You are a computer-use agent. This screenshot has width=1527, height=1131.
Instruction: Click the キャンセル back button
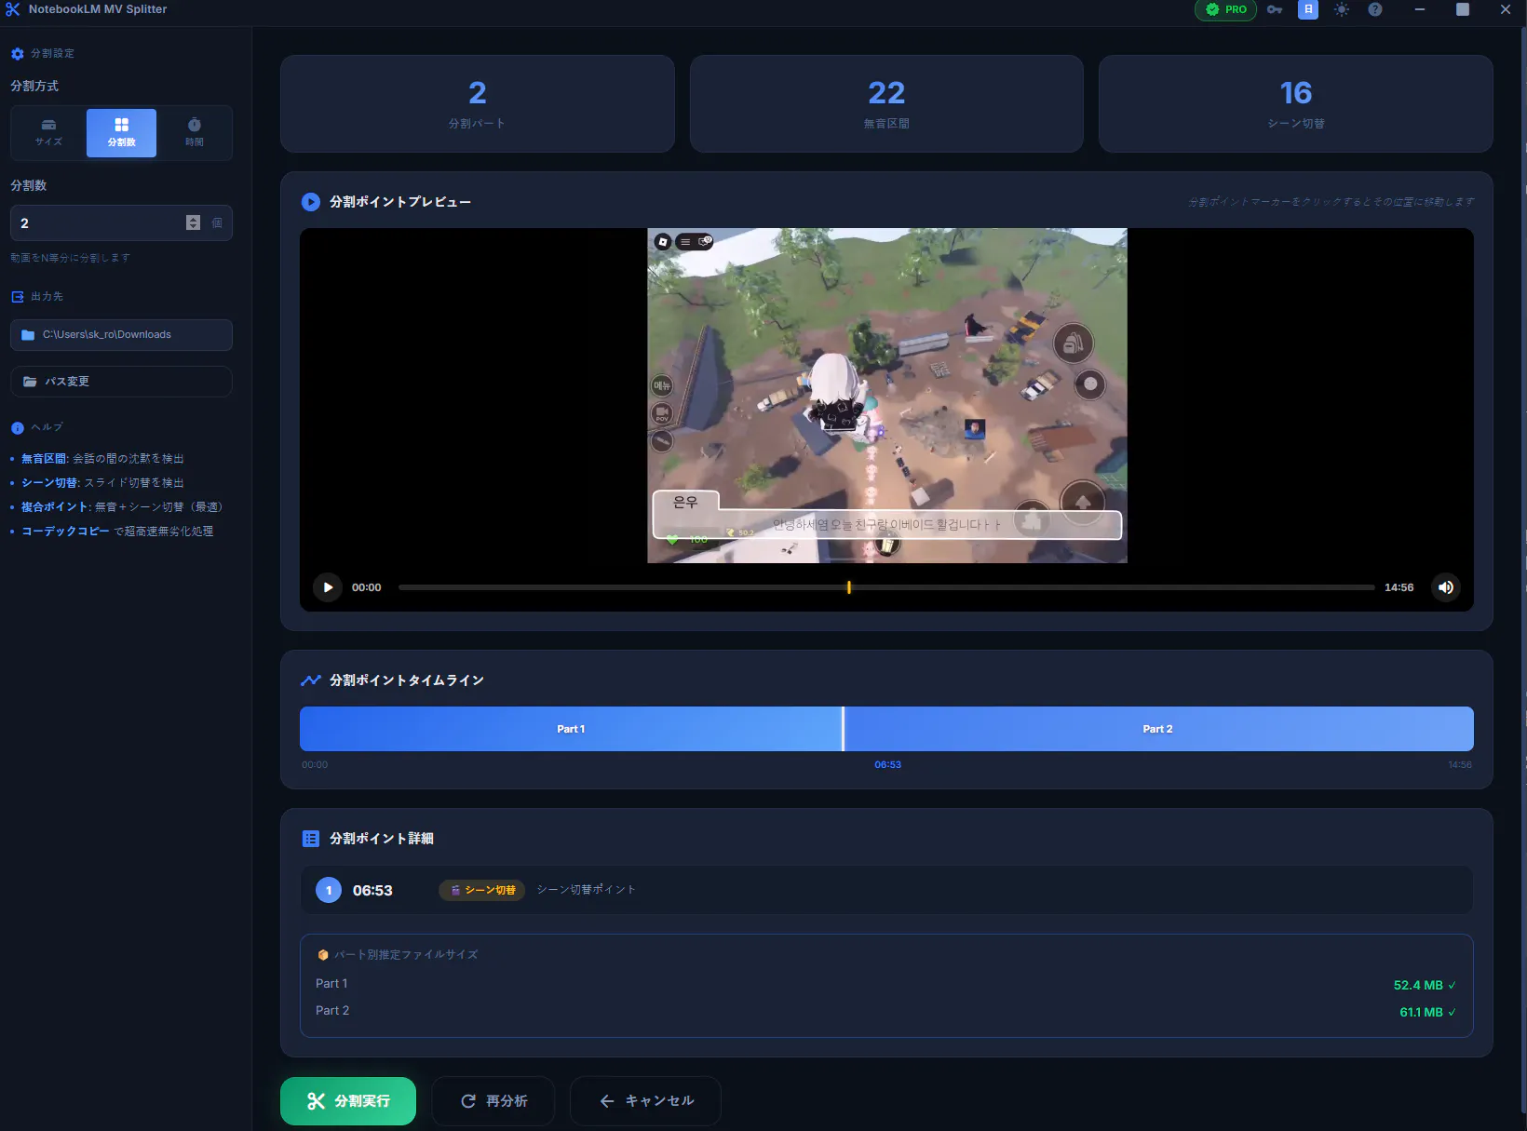tap(645, 1101)
